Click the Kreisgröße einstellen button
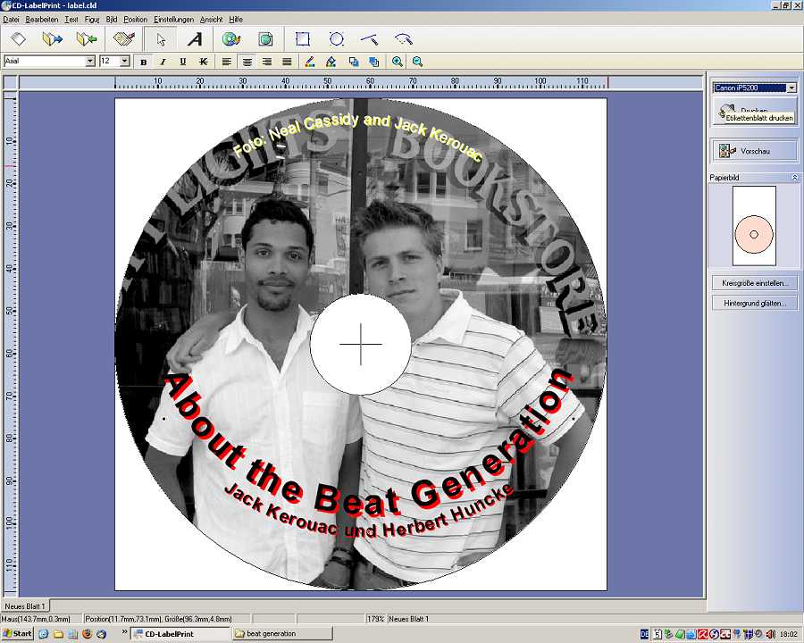The height and width of the screenshot is (643, 804). pos(755,283)
